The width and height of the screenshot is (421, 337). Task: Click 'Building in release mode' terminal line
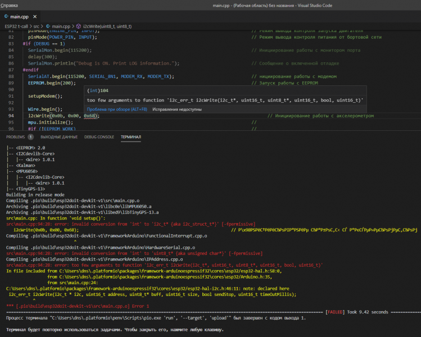(35, 195)
